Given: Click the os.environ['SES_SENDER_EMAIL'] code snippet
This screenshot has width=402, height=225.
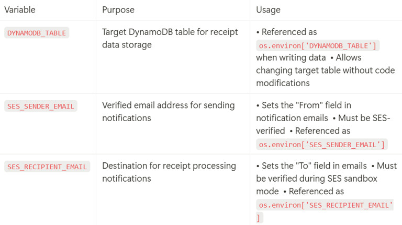Looking at the screenshot, I should click(321, 144).
